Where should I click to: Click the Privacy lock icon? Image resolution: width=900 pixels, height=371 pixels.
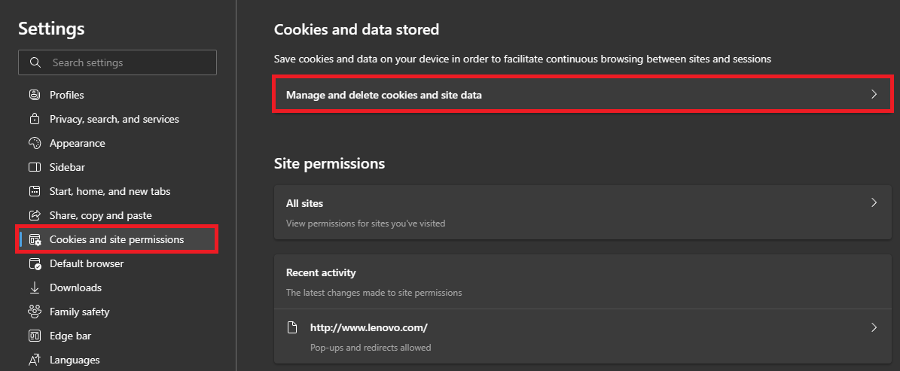[34, 119]
